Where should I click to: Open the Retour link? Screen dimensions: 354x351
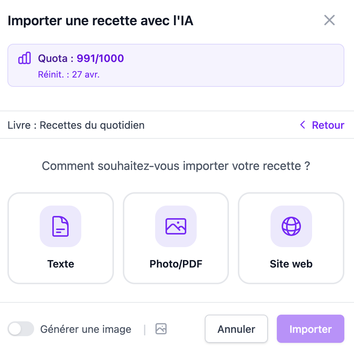328,125
